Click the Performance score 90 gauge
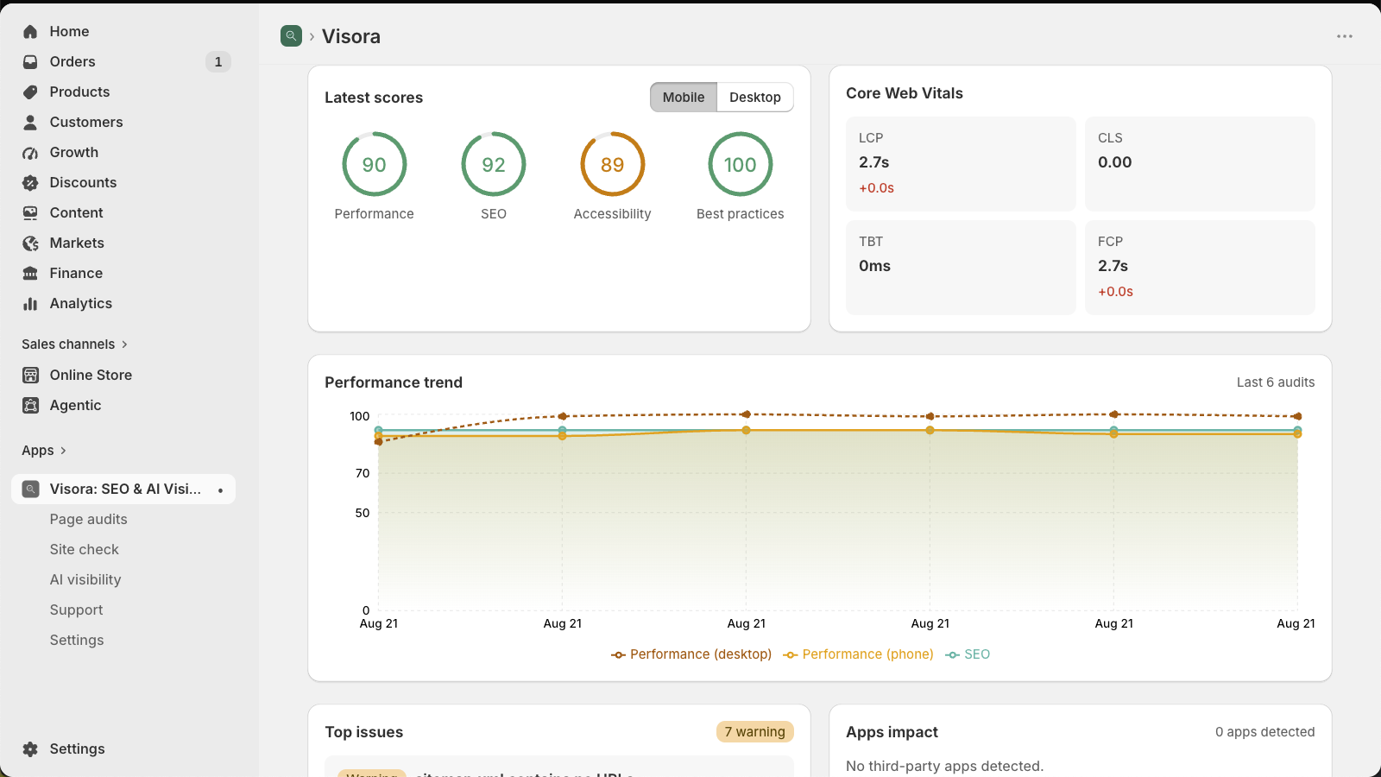Screen dimensions: 1381x777 pyautogui.click(x=375, y=164)
